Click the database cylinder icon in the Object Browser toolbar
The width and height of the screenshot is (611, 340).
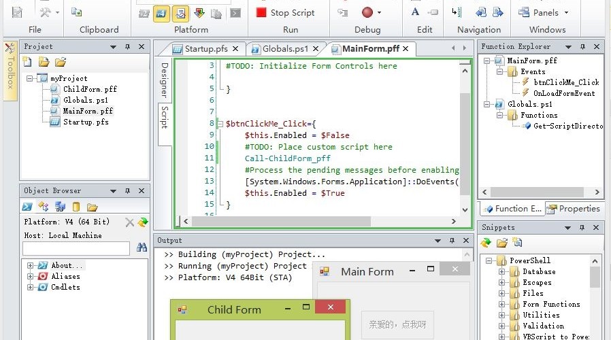tap(76, 207)
